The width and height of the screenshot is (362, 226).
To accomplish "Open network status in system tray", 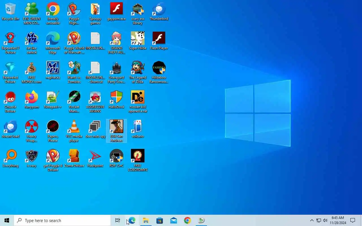I will click(x=318, y=220).
